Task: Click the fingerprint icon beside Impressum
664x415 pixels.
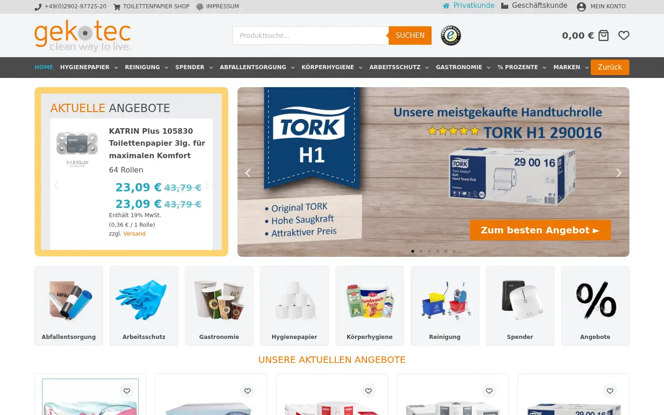Action: (x=200, y=7)
